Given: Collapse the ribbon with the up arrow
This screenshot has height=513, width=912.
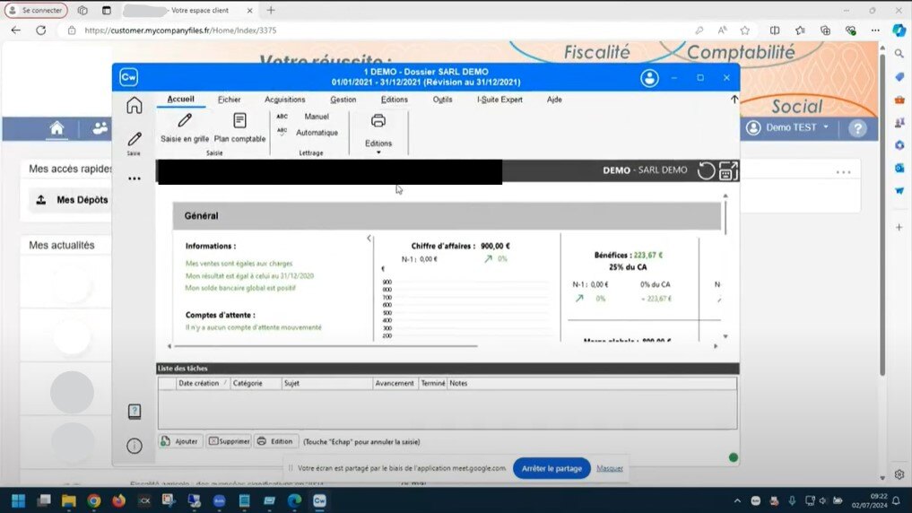Looking at the screenshot, I should [x=734, y=100].
